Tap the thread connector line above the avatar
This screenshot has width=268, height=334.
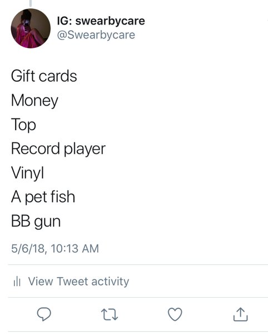31,3
